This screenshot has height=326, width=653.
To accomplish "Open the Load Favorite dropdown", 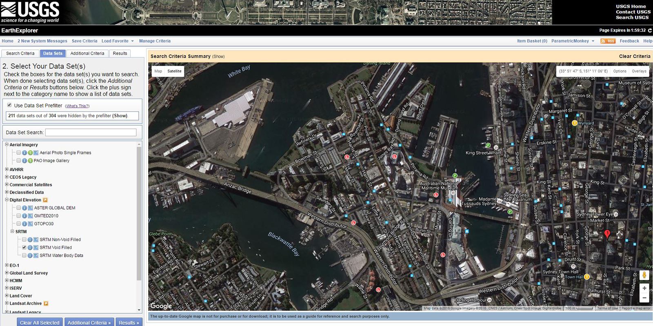I will (118, 41).
